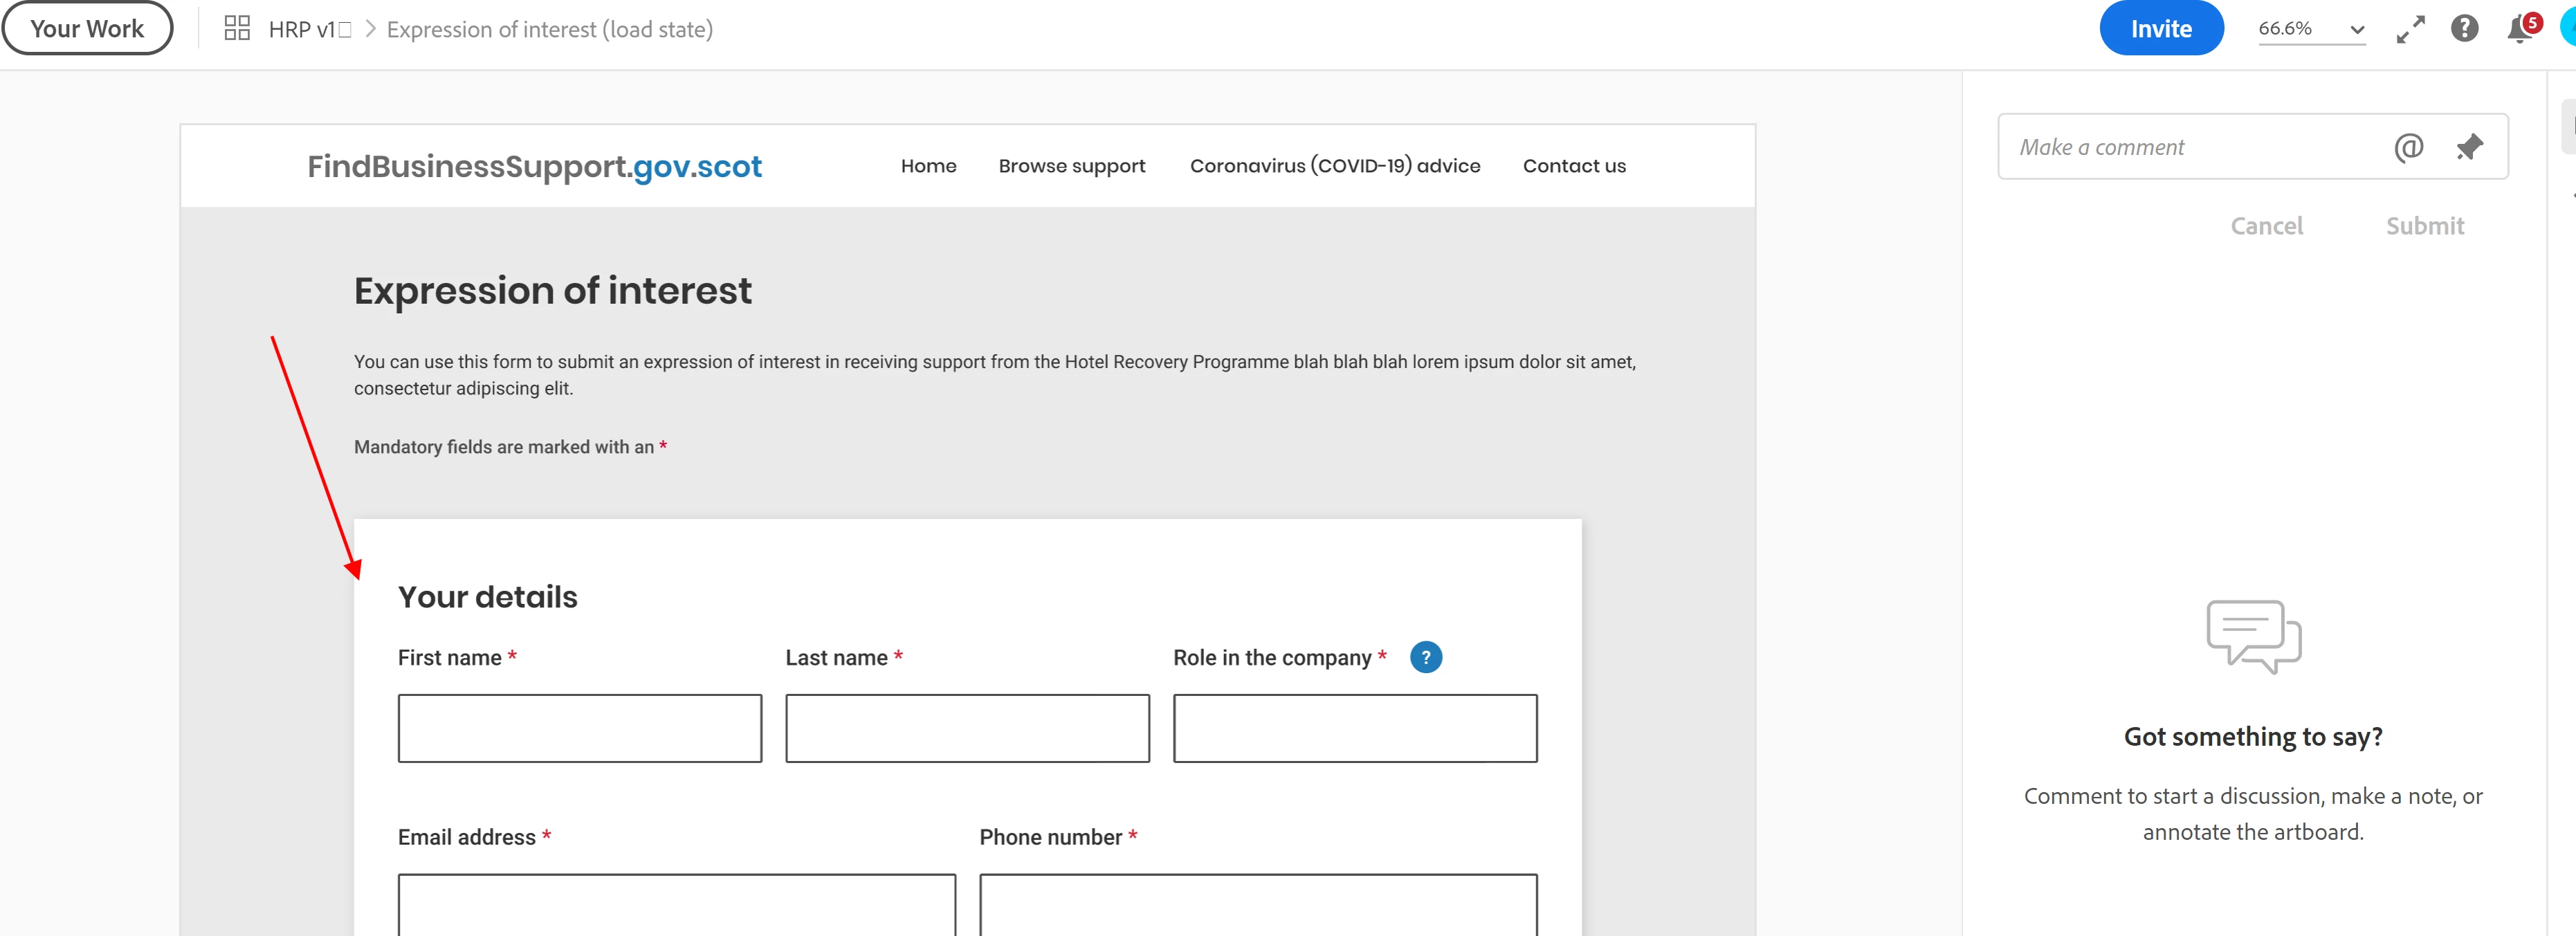
Task: Click the blue Invite button
Action: tap(2160, 29)
